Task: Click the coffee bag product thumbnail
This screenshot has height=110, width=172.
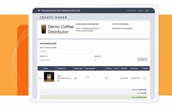Action: [49, 77]
